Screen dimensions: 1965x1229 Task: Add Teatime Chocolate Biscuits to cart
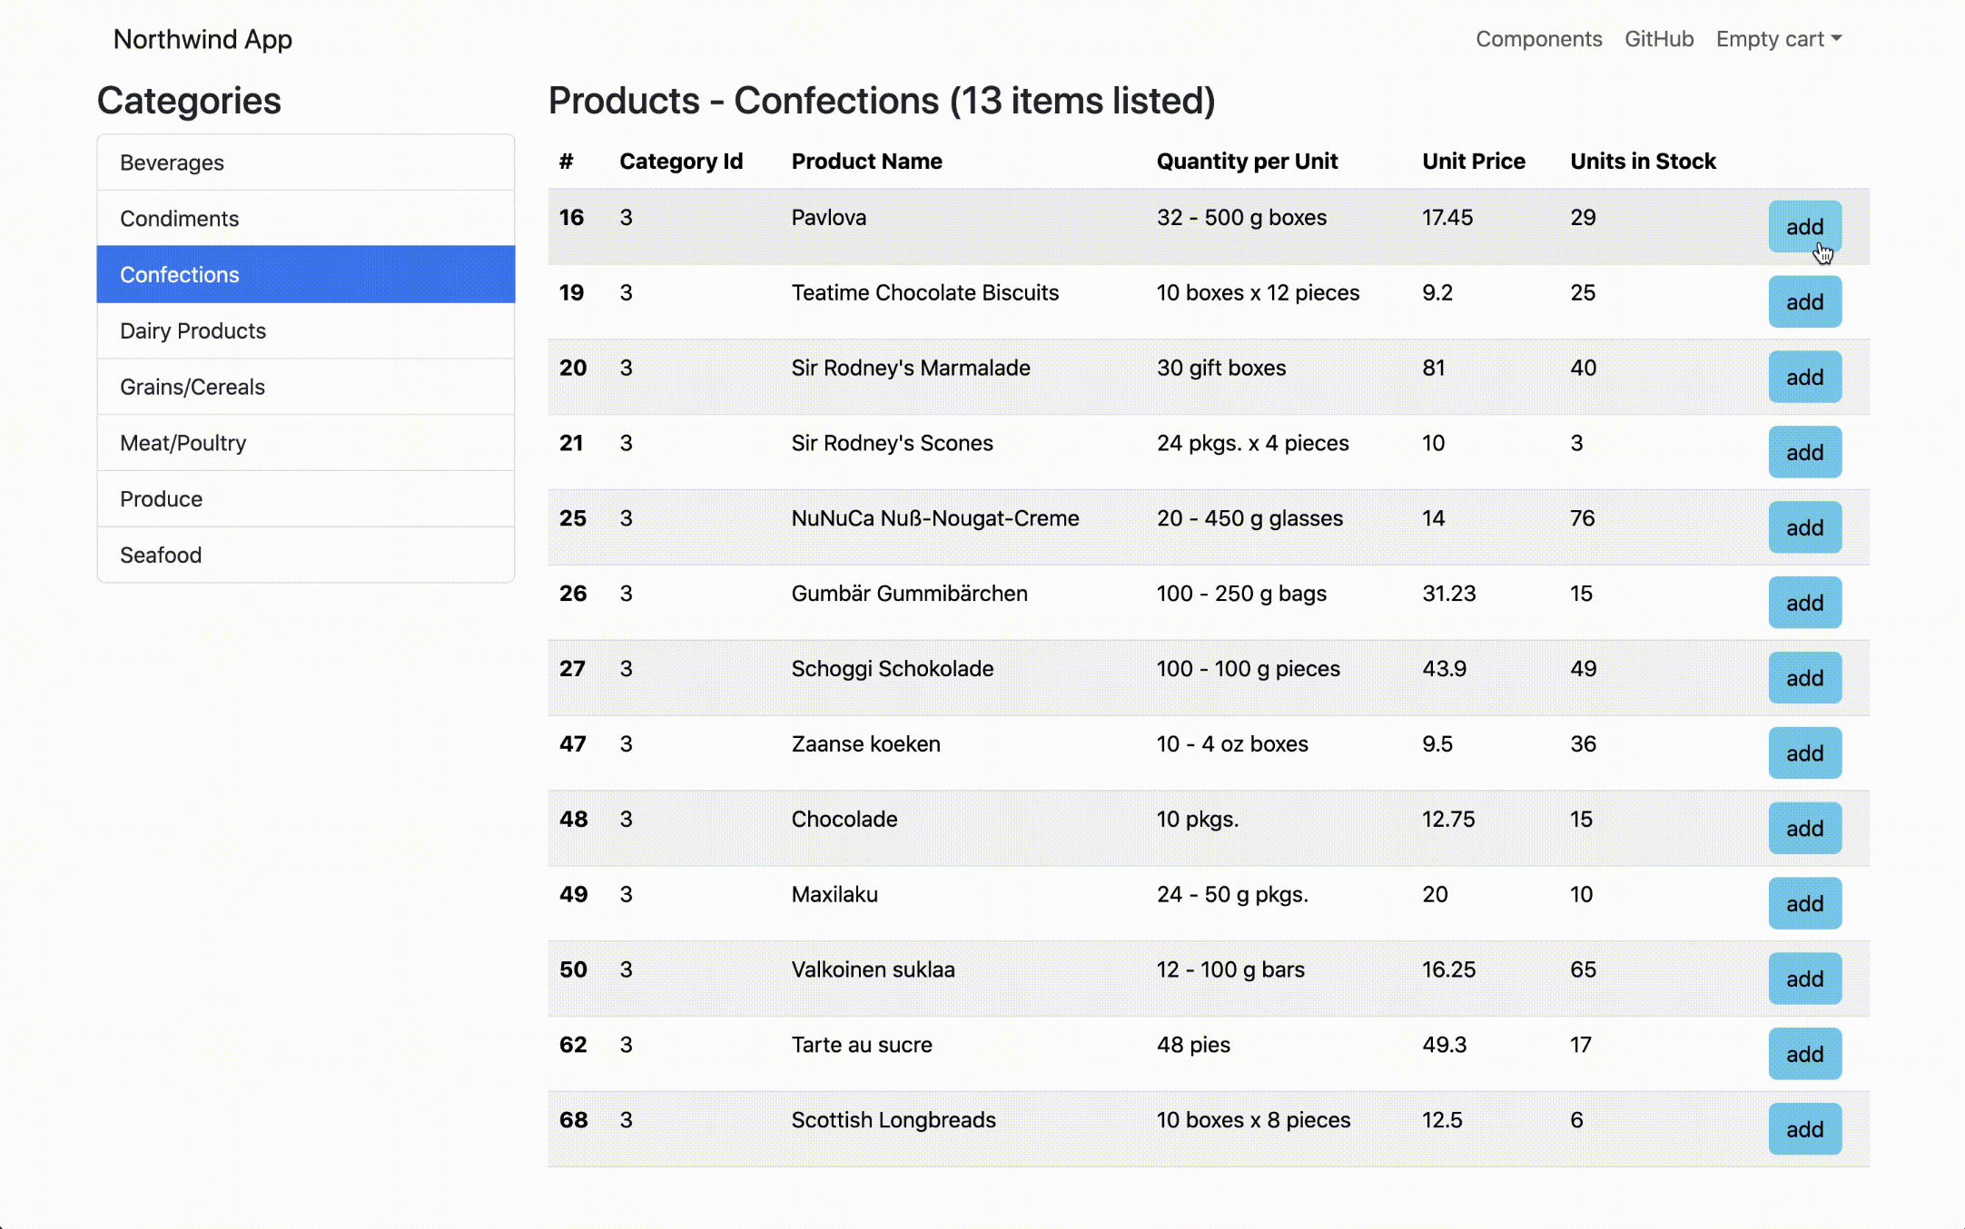point(1803,302)
